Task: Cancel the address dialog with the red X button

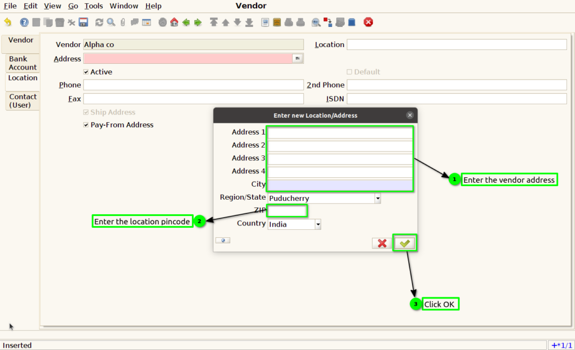Action: [382, 243]
